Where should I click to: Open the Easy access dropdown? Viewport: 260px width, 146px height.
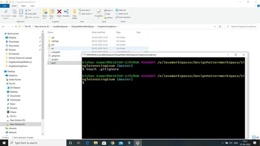[86, 14]
